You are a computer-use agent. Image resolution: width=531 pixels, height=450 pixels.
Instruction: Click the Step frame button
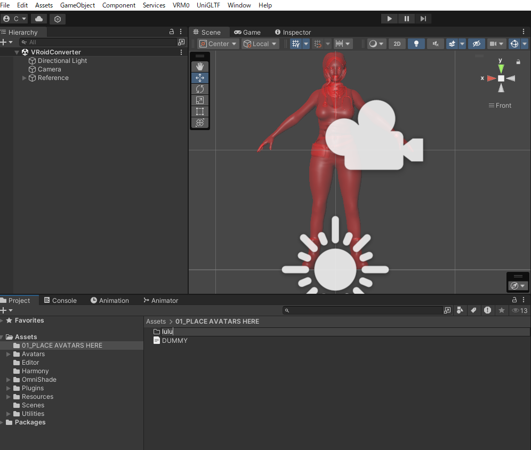(x=423, y=19)
